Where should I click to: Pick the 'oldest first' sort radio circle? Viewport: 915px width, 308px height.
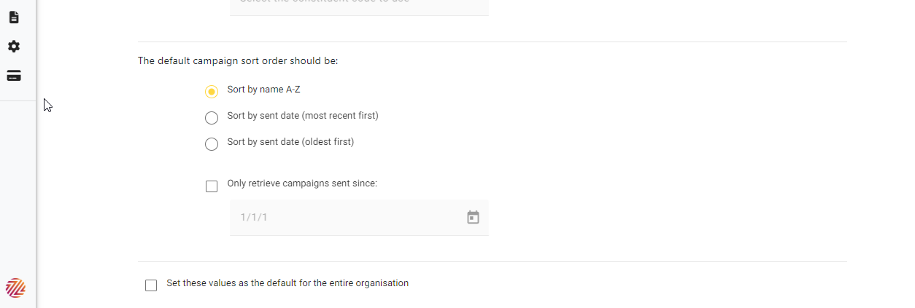pos(212,144)
